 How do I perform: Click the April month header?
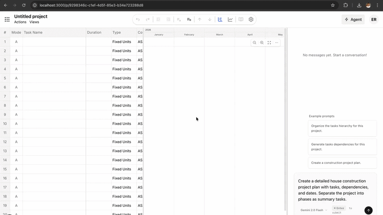(250, 34)
